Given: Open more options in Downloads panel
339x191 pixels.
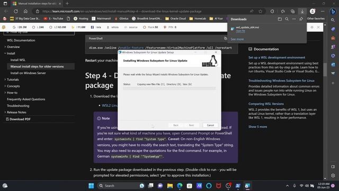Looking at the screenshot, I should (x=294, y=19).
